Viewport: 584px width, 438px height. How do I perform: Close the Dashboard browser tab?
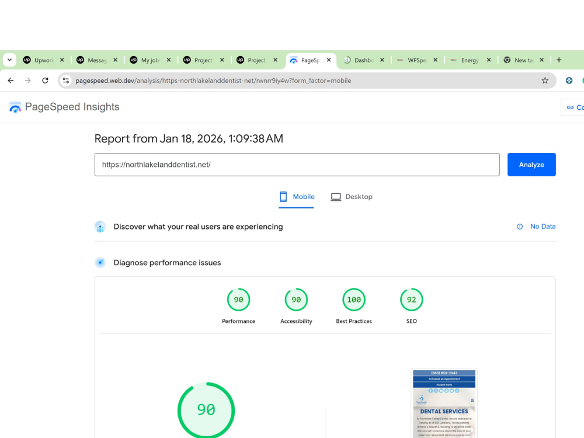[x=382, y=60]
